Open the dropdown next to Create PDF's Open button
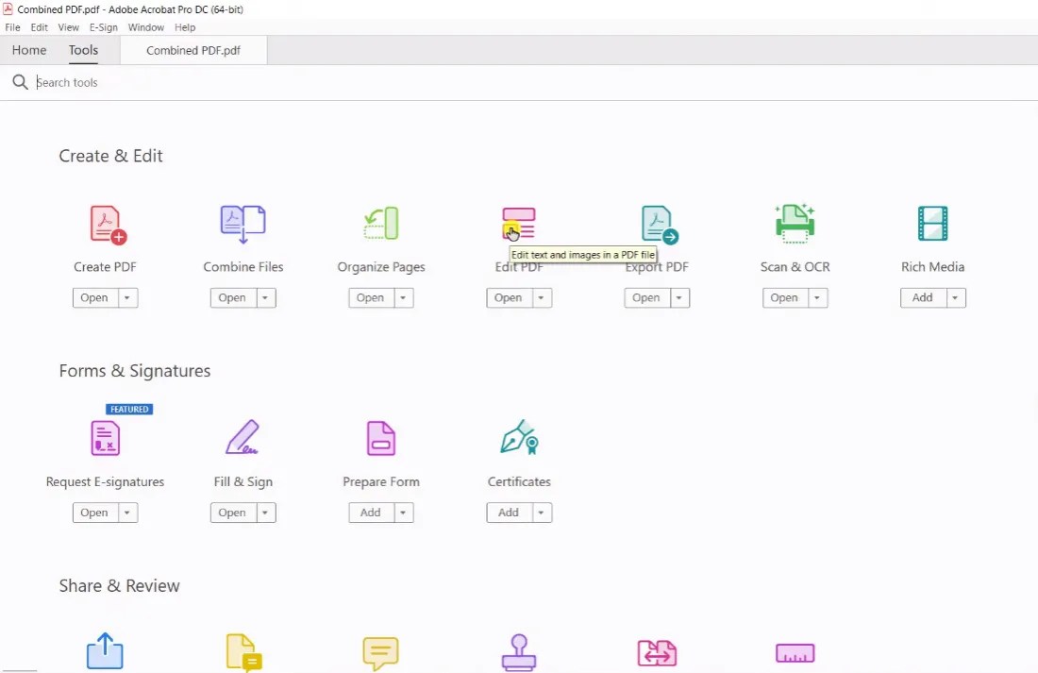This screenshot has width=1038, height=673. (x=129, y=297)
